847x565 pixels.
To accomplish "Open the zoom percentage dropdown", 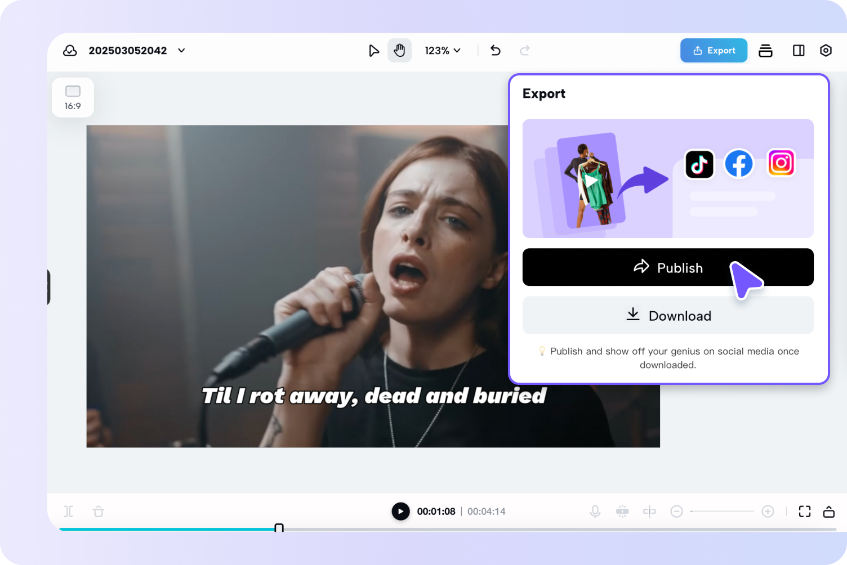I will click(x=443, y=50).
